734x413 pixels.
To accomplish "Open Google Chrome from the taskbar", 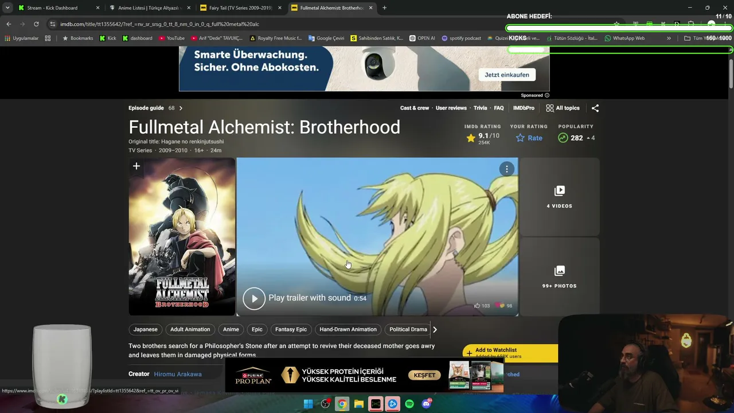I will (x=342, y=404).
